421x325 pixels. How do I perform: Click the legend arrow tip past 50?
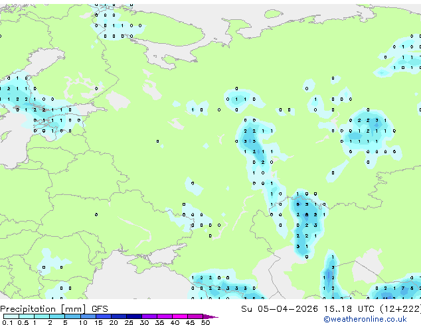tap(210, 316)
